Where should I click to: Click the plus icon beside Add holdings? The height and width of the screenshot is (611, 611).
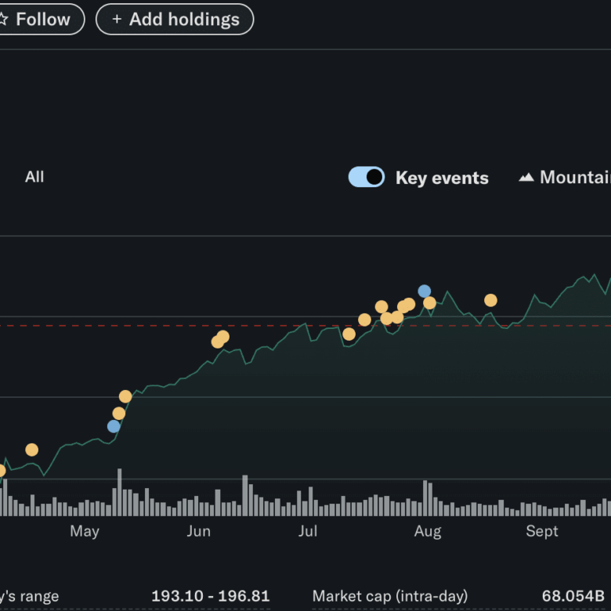coord(117,20)
